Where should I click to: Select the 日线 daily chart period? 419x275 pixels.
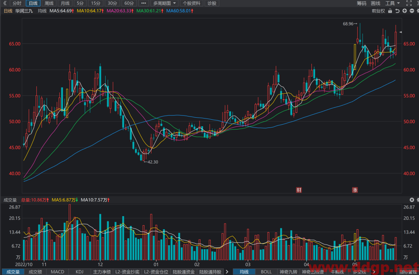click(33, 3)
